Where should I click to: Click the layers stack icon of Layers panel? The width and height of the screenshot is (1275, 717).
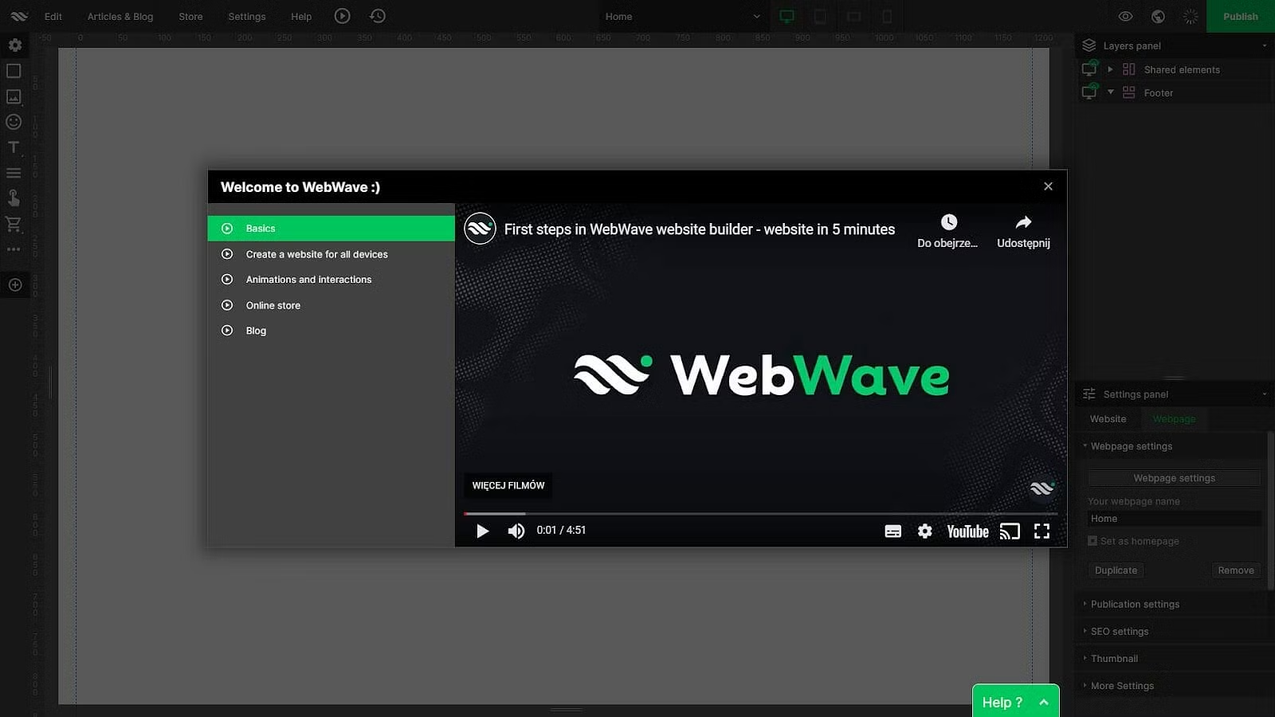pyautogui.click(x=1089, y=45)
